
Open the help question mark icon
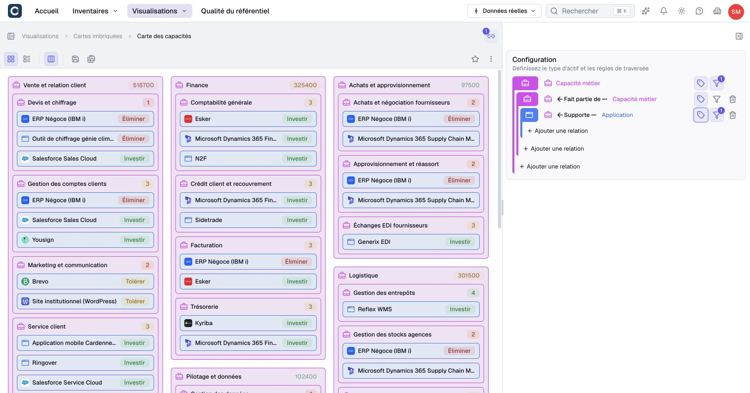[699, 11]
